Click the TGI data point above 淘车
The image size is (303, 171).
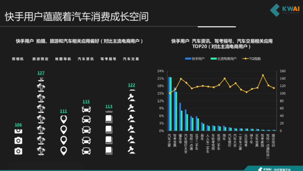click(224, 79)
